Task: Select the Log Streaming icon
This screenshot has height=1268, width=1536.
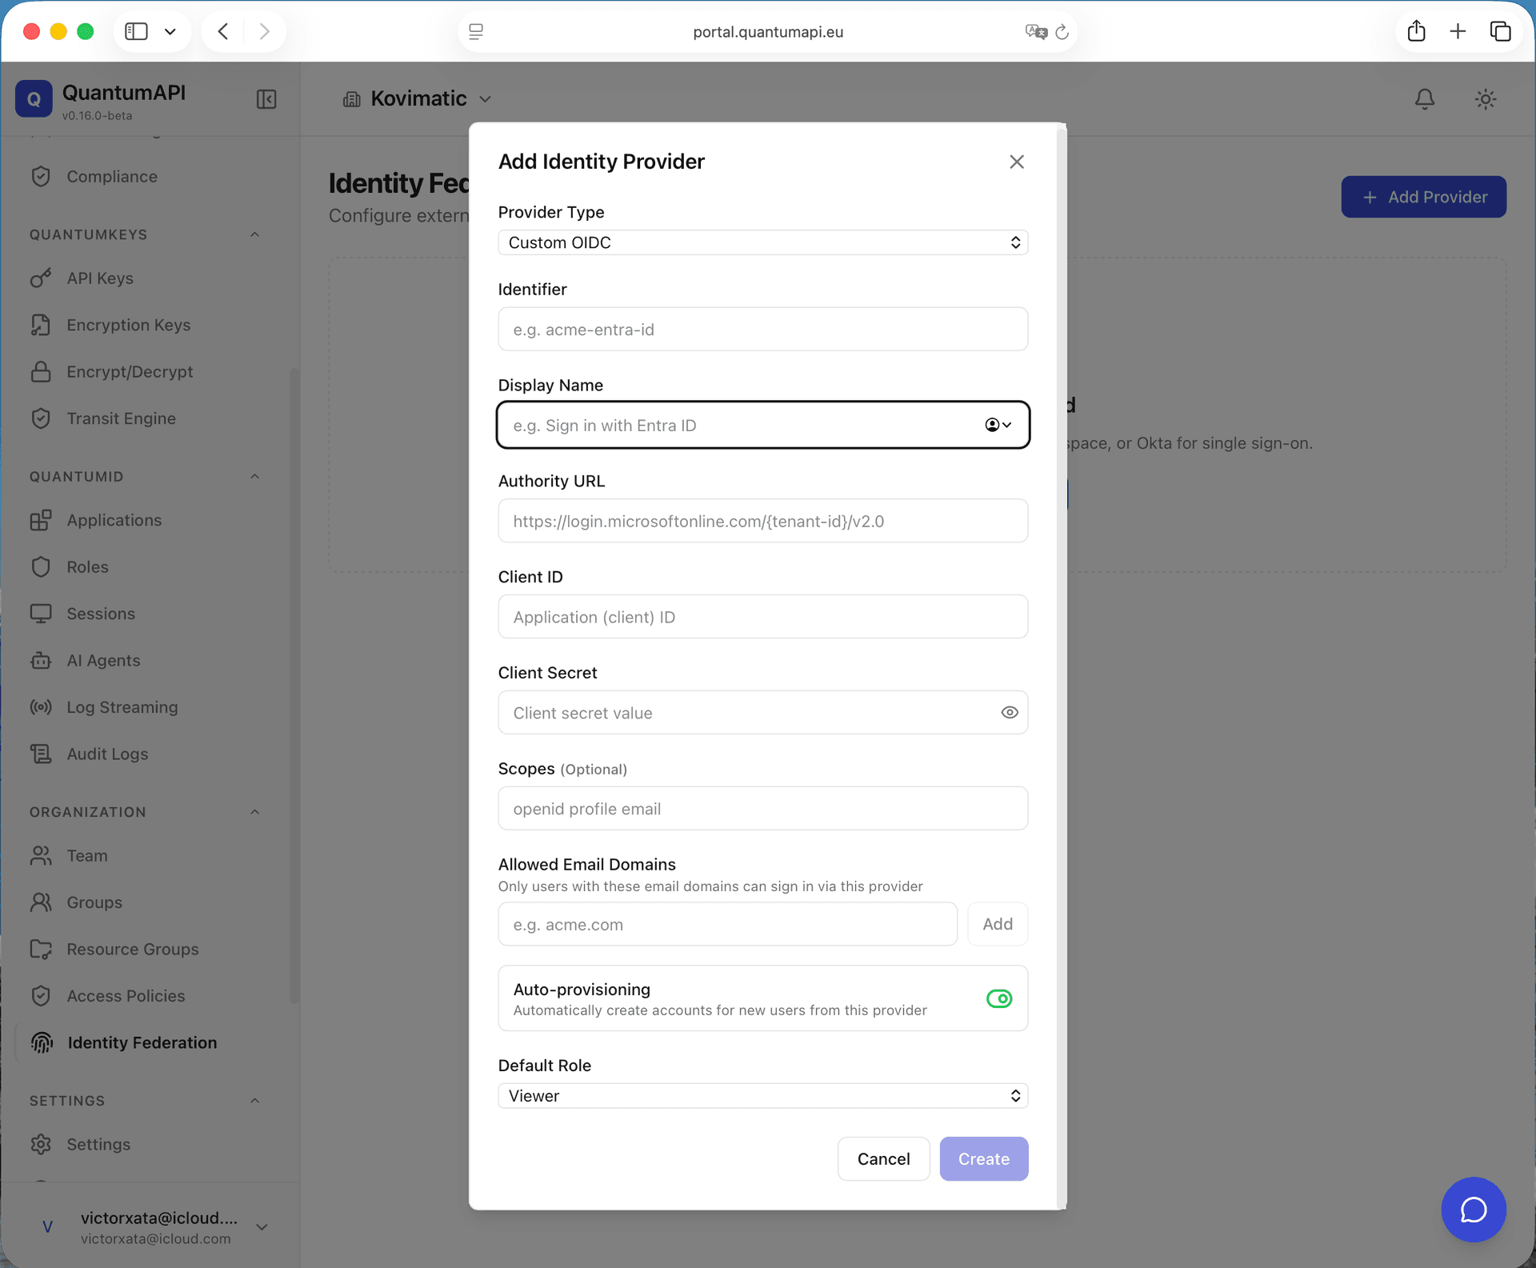Action: point(42,706)
